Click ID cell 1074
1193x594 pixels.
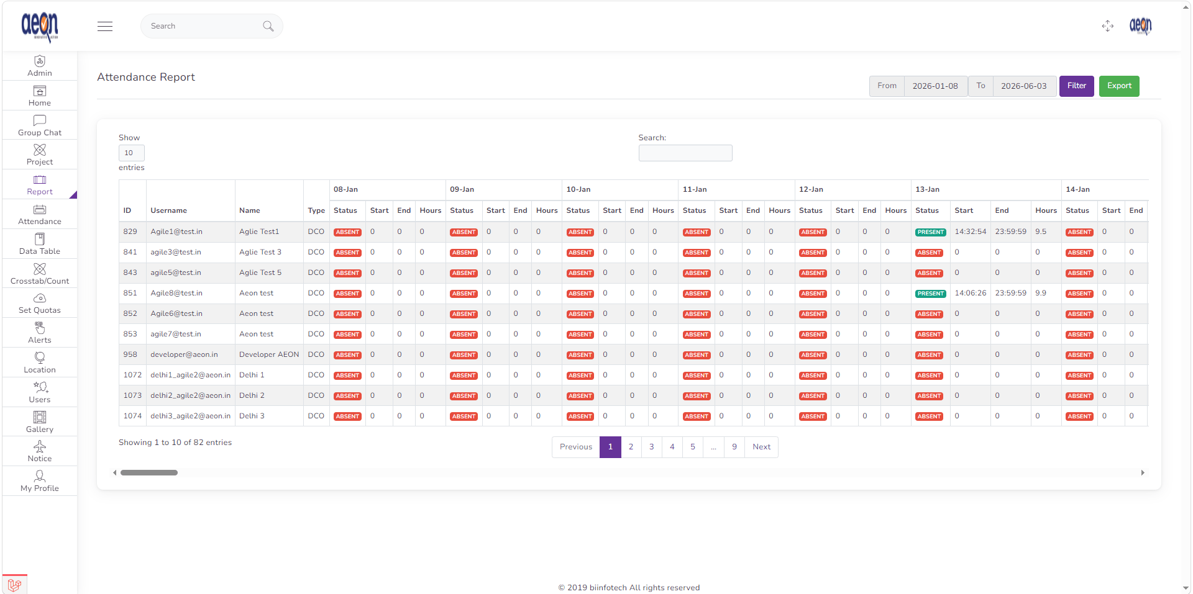132,416
